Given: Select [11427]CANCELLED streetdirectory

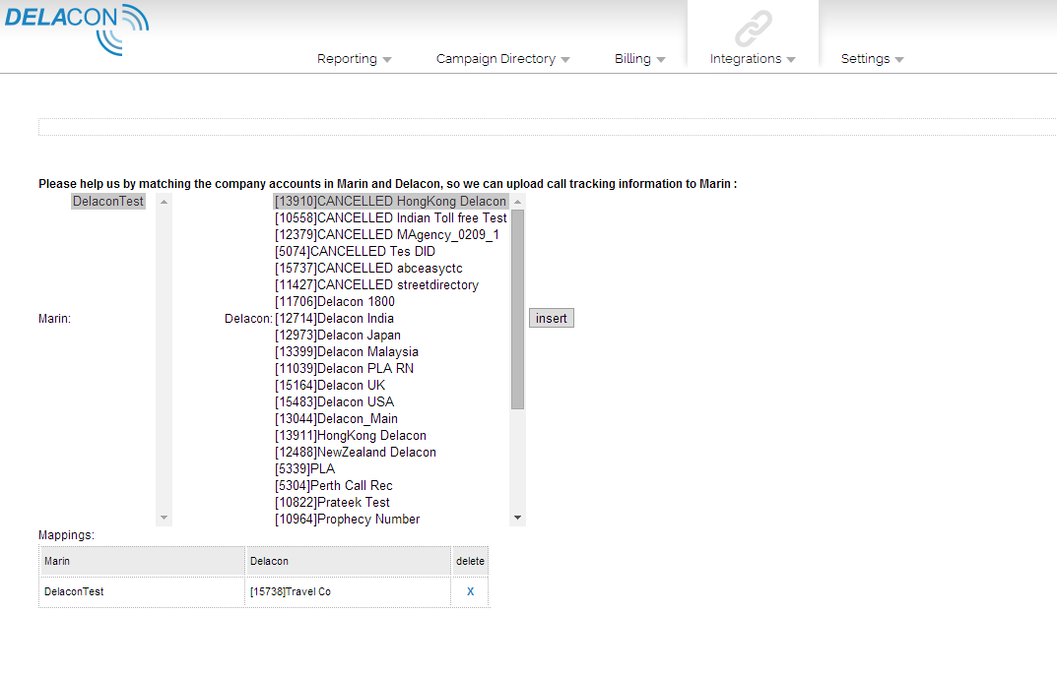Looking at the screenshot, I should (391, 285).
